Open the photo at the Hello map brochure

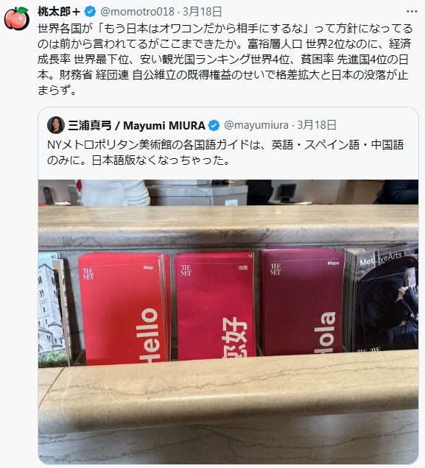(x=124, y=309)
